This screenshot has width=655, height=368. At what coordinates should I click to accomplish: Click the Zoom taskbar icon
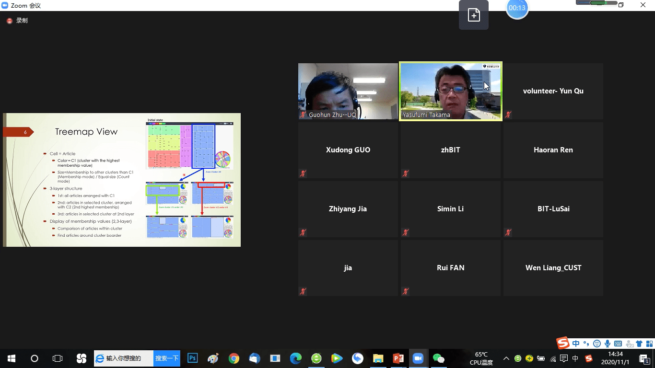[418, 358]
